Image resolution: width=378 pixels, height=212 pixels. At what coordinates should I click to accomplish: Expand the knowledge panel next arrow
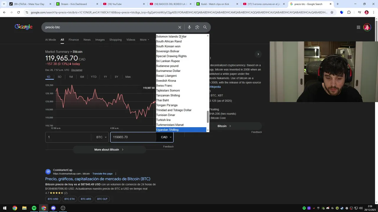pos(258,54)
